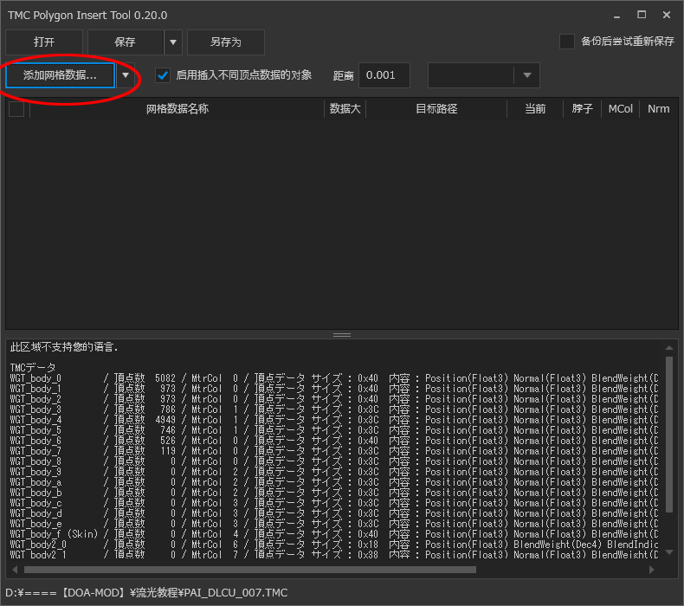The height and width of the screenshot is (606, 684).
Task: Click the horizontal scroll left arrow
Action: (16, 570)
